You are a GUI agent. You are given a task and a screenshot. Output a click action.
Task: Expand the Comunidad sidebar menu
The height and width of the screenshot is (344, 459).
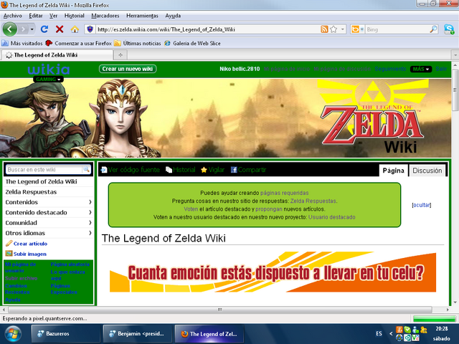[x=49, y=223]
